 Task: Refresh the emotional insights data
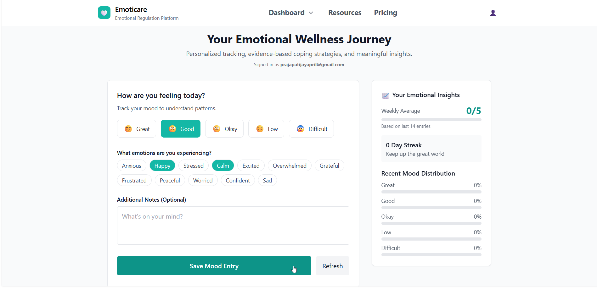coord(332,266)
